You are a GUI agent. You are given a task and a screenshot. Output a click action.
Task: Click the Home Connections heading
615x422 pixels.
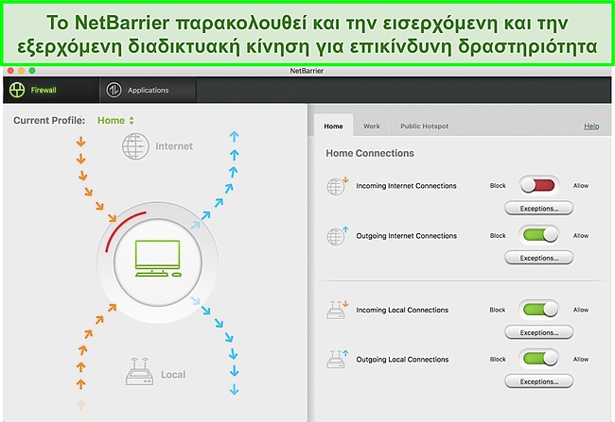click(370, 153)
